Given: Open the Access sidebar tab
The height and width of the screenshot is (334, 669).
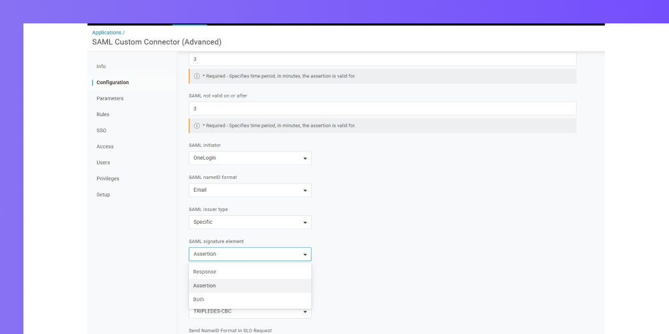Looking at the screenshot, I should click(x=105, y=146).
